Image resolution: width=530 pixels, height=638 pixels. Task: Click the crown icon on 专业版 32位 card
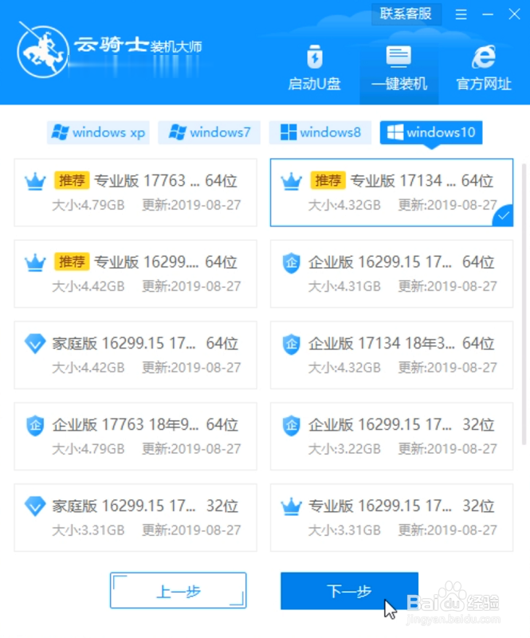(291, 506)
